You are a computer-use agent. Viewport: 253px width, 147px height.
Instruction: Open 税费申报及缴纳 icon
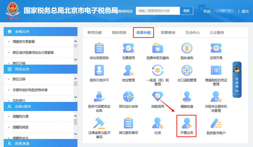click(158, 48)
